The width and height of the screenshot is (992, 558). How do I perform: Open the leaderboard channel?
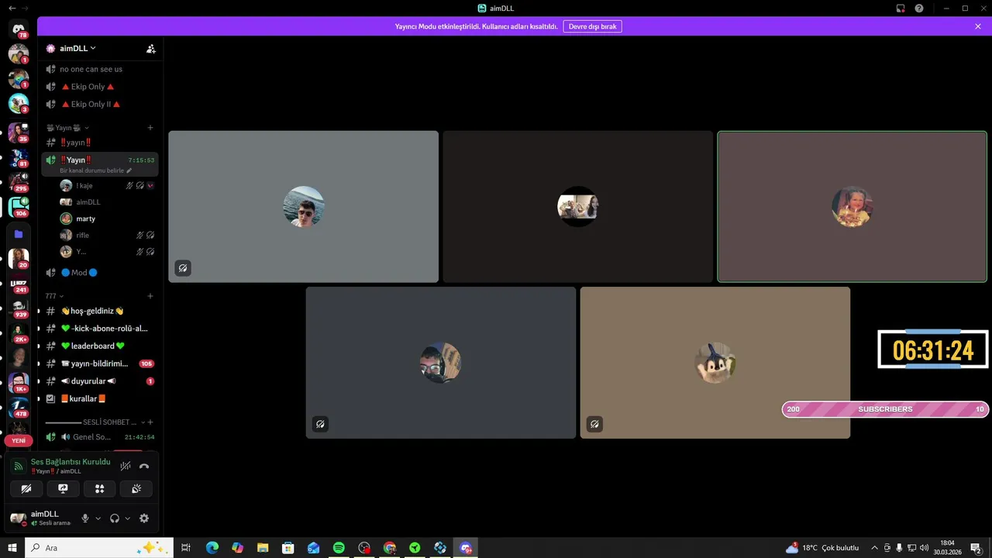pyautogui.click(x=100, y=346)
